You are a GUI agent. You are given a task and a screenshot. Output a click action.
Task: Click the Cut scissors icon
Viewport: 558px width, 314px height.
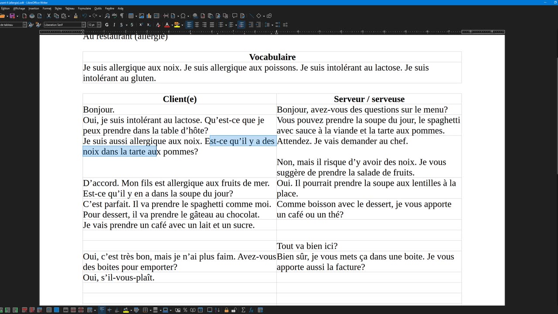[49, 16]
